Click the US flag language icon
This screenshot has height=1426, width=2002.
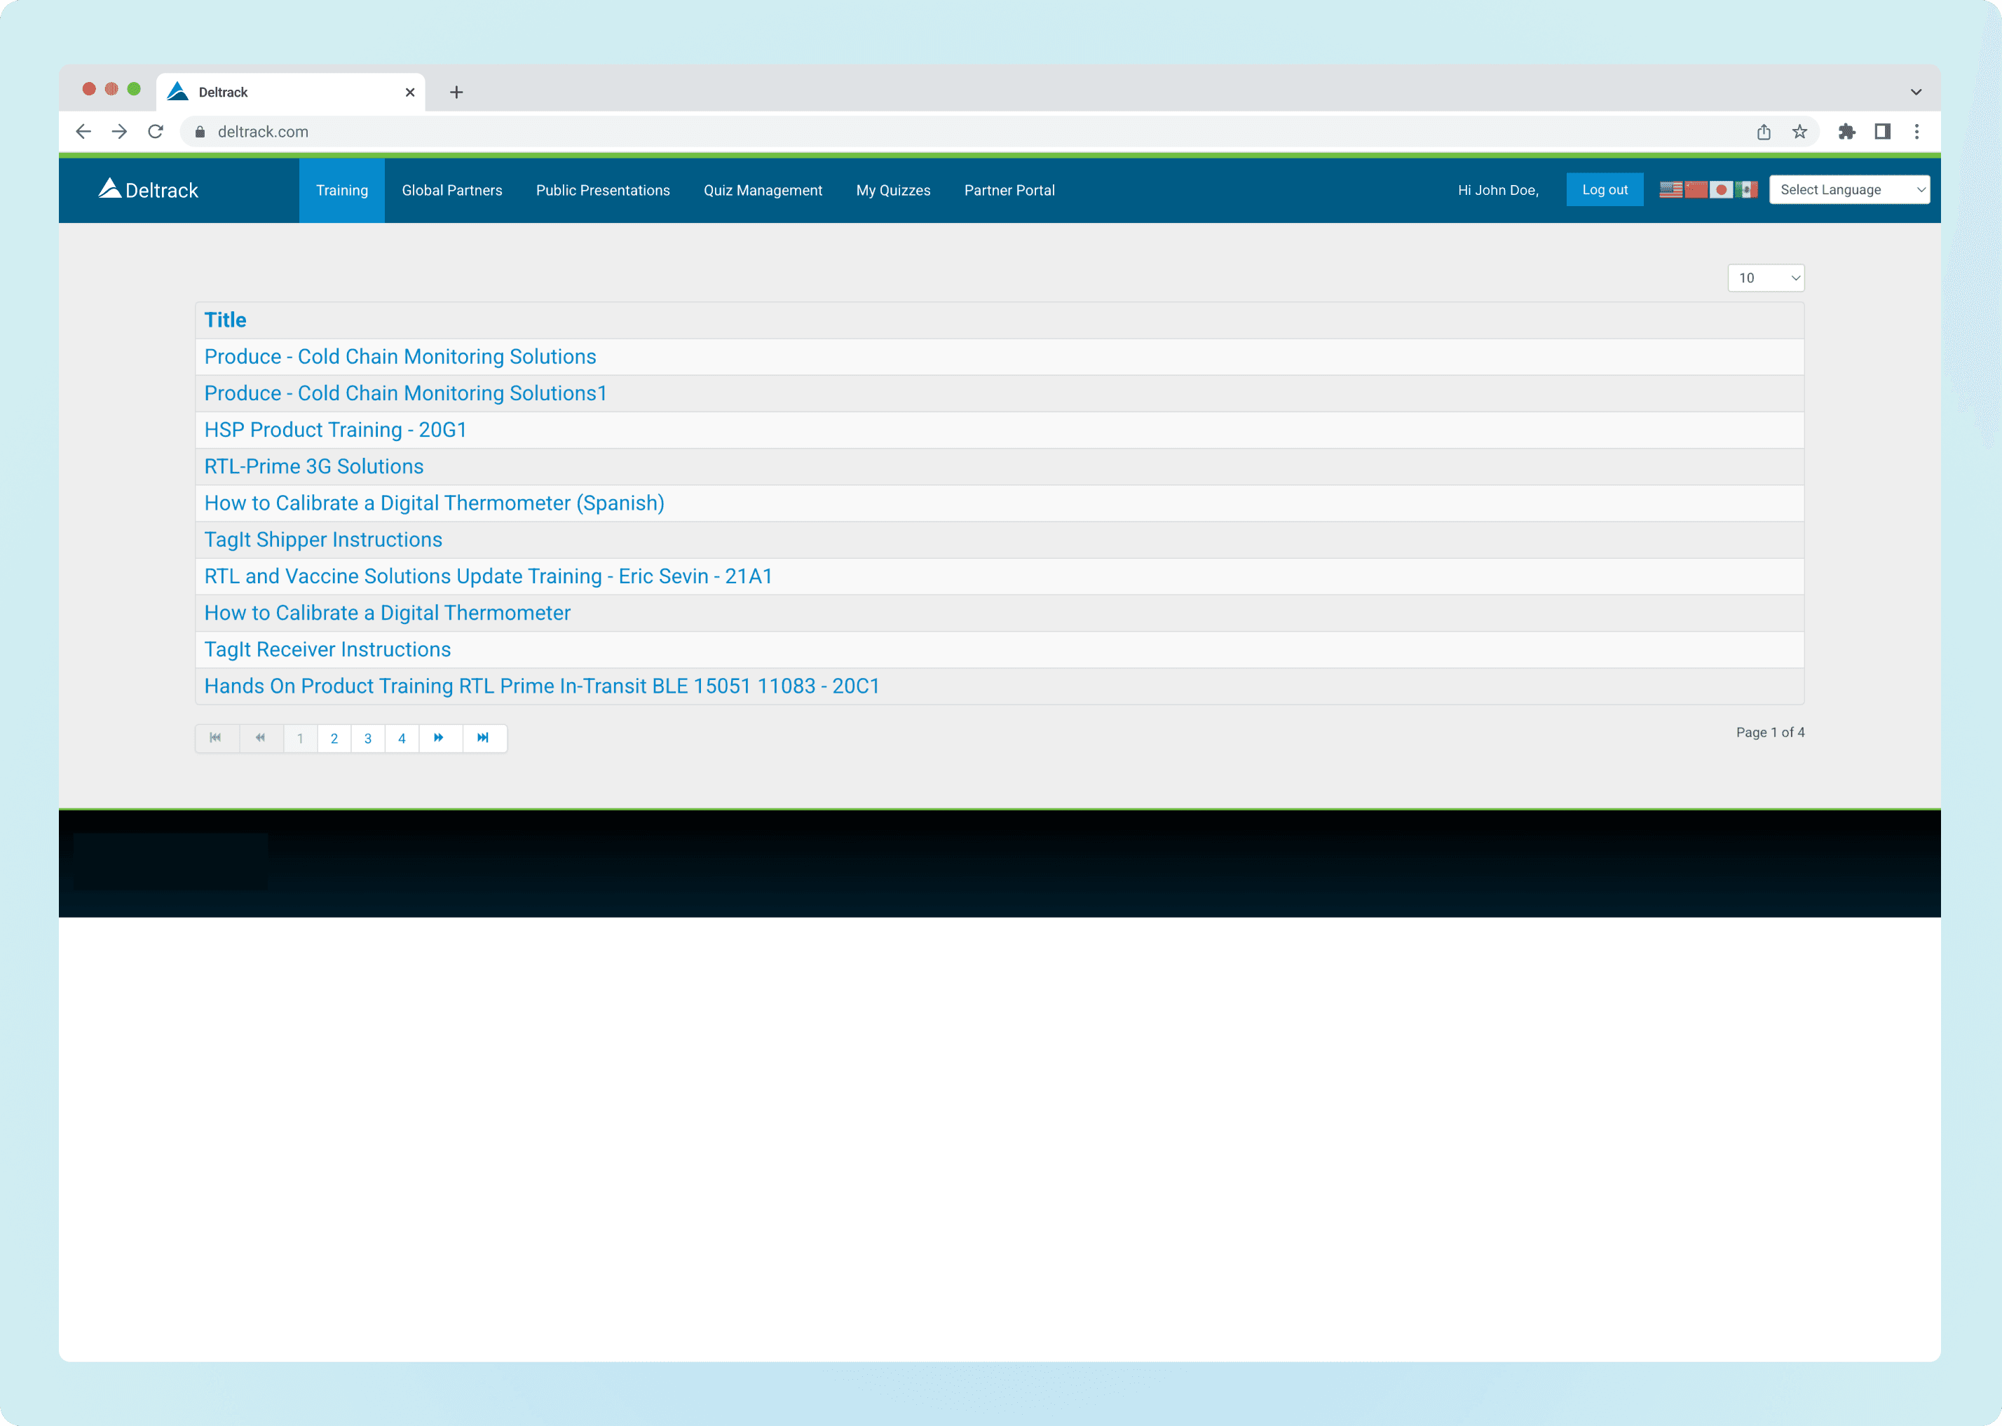point(1670,190)
